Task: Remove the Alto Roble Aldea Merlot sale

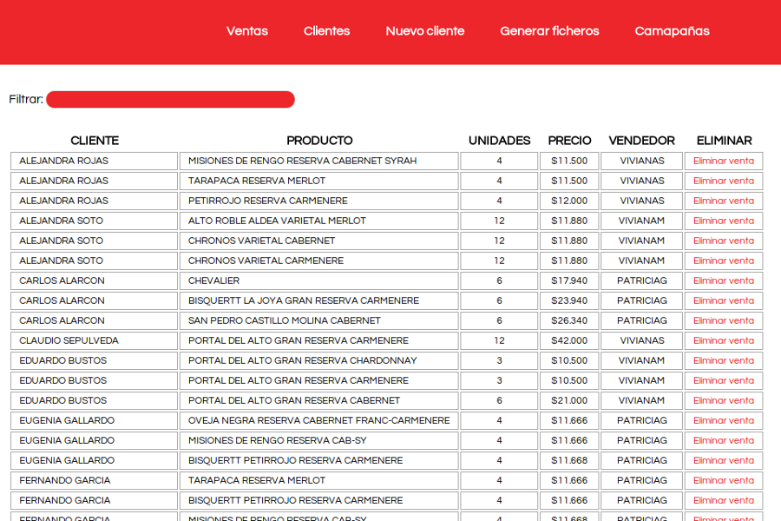Action: pyautogui.click(x=723, y=221)
